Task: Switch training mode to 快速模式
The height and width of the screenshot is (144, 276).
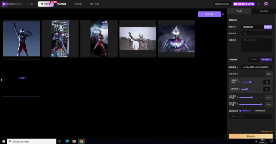Action: 254,60
